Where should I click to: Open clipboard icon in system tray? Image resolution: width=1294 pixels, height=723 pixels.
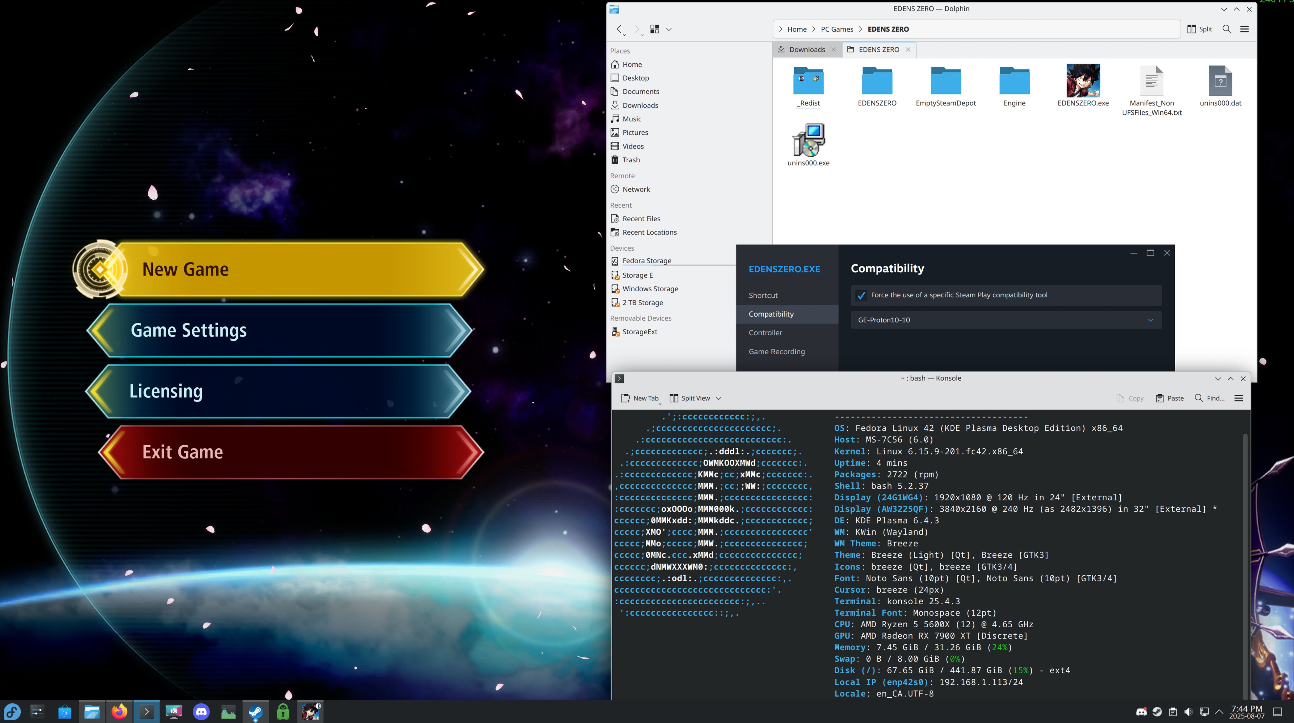(1173, 711)
